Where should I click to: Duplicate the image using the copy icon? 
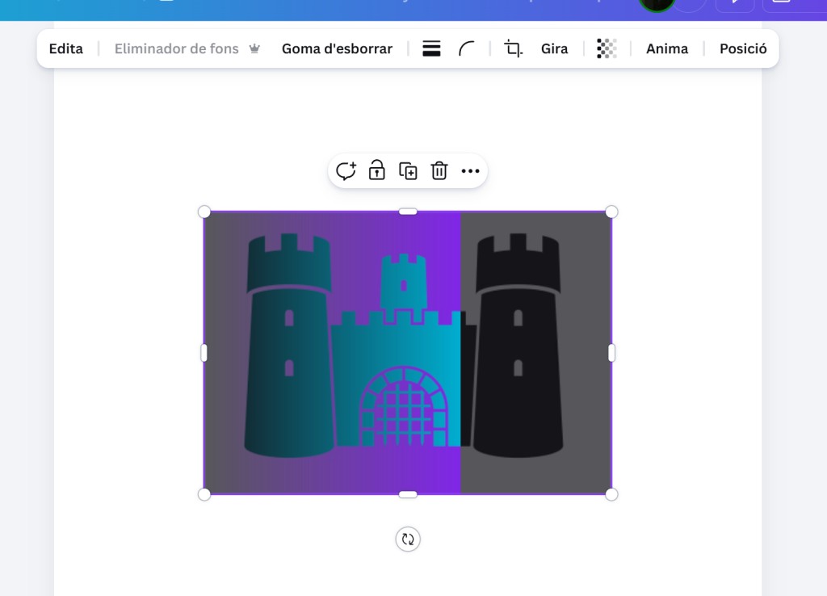pos(409,171)
